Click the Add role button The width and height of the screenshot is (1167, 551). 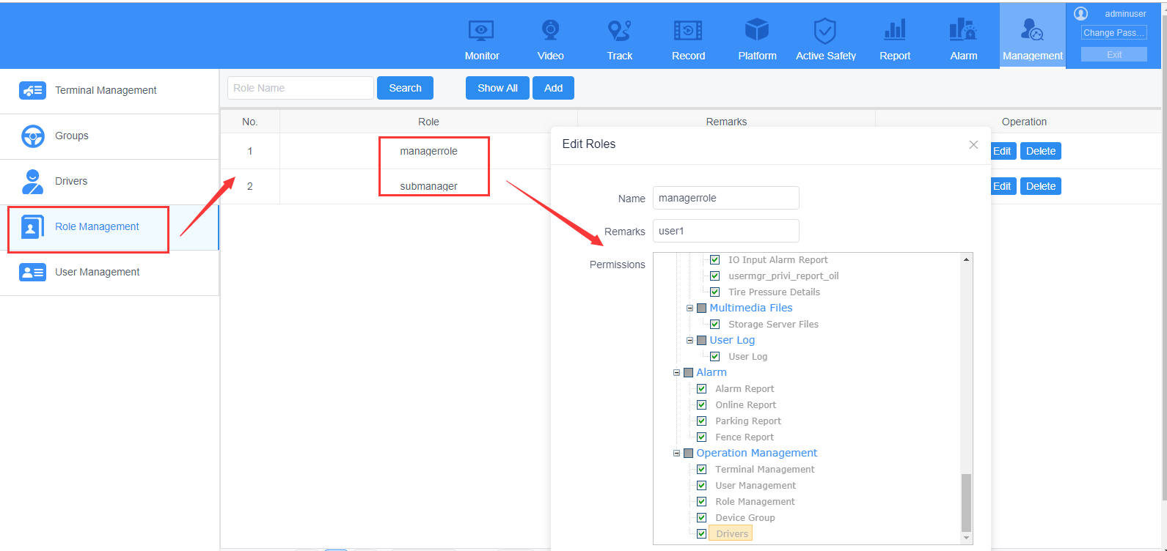[553, 88]
